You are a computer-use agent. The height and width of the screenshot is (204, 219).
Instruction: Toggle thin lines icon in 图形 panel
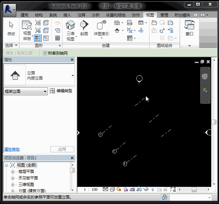point(38,38)
